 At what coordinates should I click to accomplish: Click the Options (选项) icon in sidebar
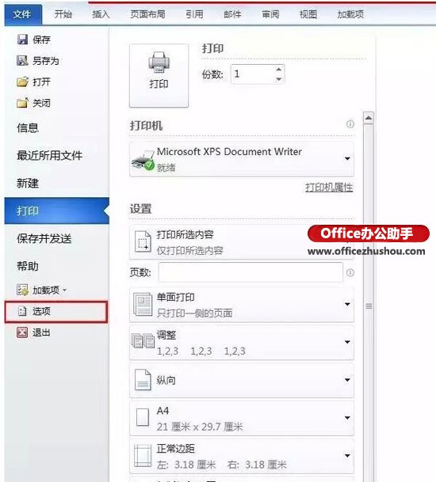(x=22, y=311)
